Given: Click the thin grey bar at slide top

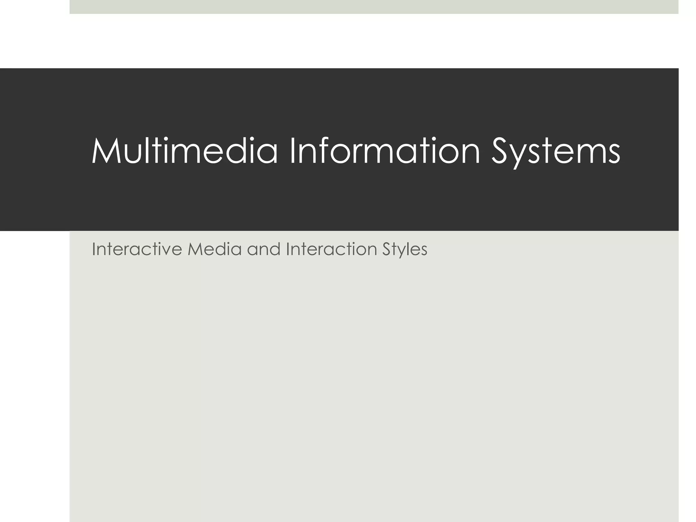Looking at the screenshot, I should [x=374, y=7].
